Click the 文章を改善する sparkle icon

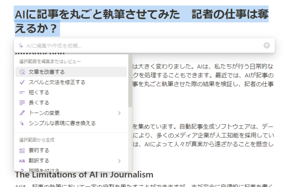coord(22,72)
